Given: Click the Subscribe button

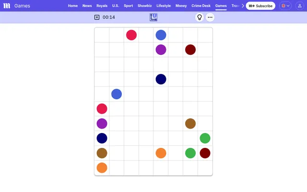Looking at the screenshot, I should click(260, 6).
